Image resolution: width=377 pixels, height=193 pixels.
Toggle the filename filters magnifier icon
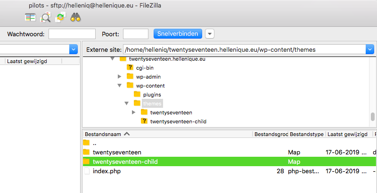click(45, 17)
